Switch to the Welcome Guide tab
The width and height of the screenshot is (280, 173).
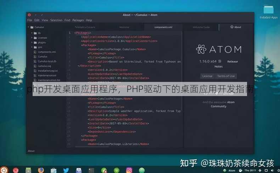(x=201, y=27)
